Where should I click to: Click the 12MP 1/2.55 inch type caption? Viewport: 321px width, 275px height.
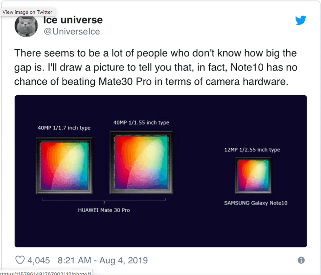tap(252, 150)
